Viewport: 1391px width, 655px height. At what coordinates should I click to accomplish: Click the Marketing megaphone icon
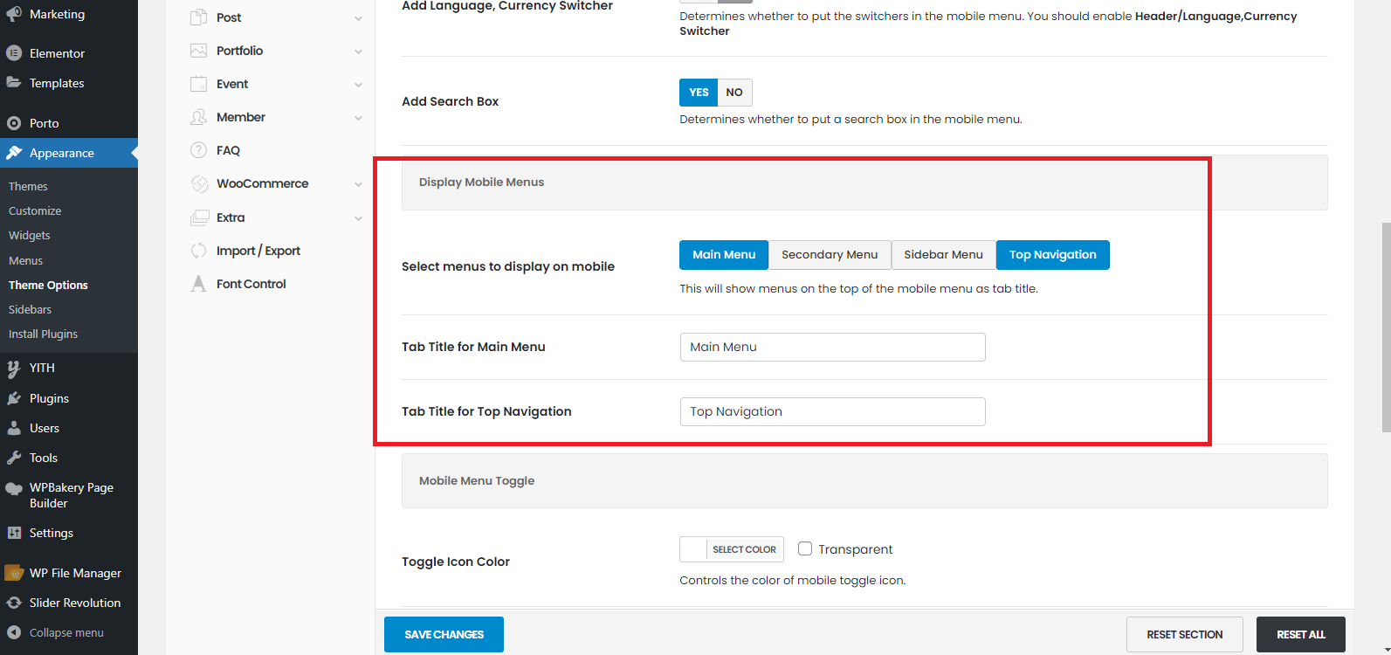14,14
